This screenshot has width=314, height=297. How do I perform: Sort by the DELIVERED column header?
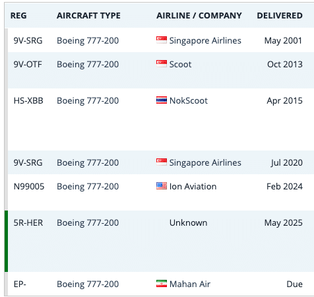tap(280, 16)
